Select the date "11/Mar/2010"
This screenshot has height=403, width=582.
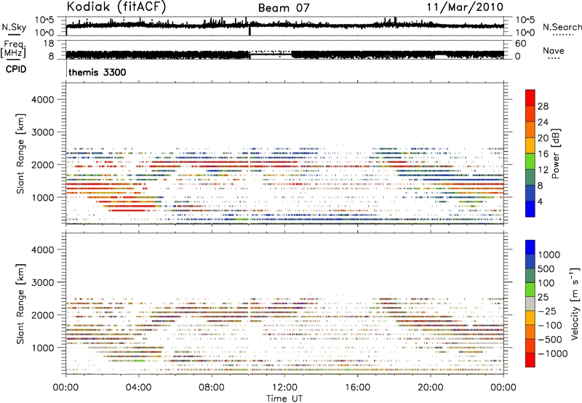pos(465,7)
